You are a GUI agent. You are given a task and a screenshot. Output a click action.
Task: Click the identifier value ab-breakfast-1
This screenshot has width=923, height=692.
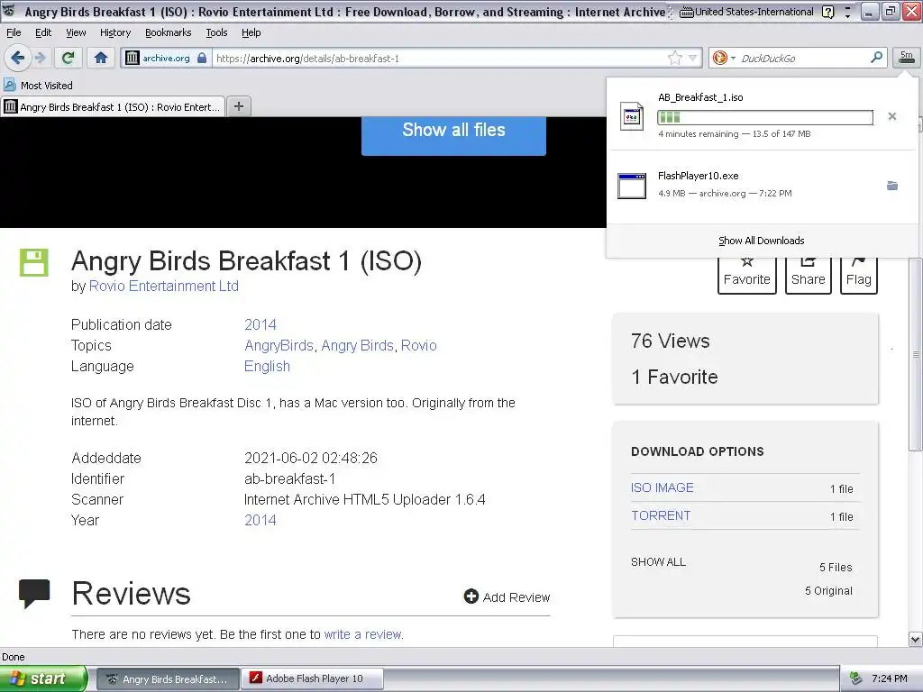pos(289,479)
